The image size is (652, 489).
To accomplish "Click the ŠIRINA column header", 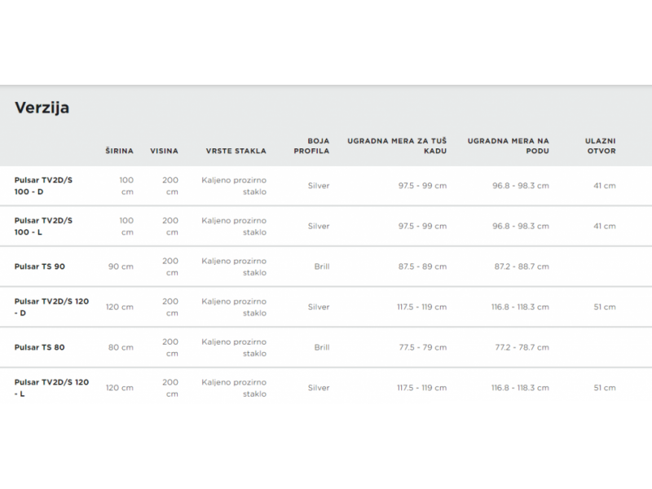I will [x=119, y=151].
